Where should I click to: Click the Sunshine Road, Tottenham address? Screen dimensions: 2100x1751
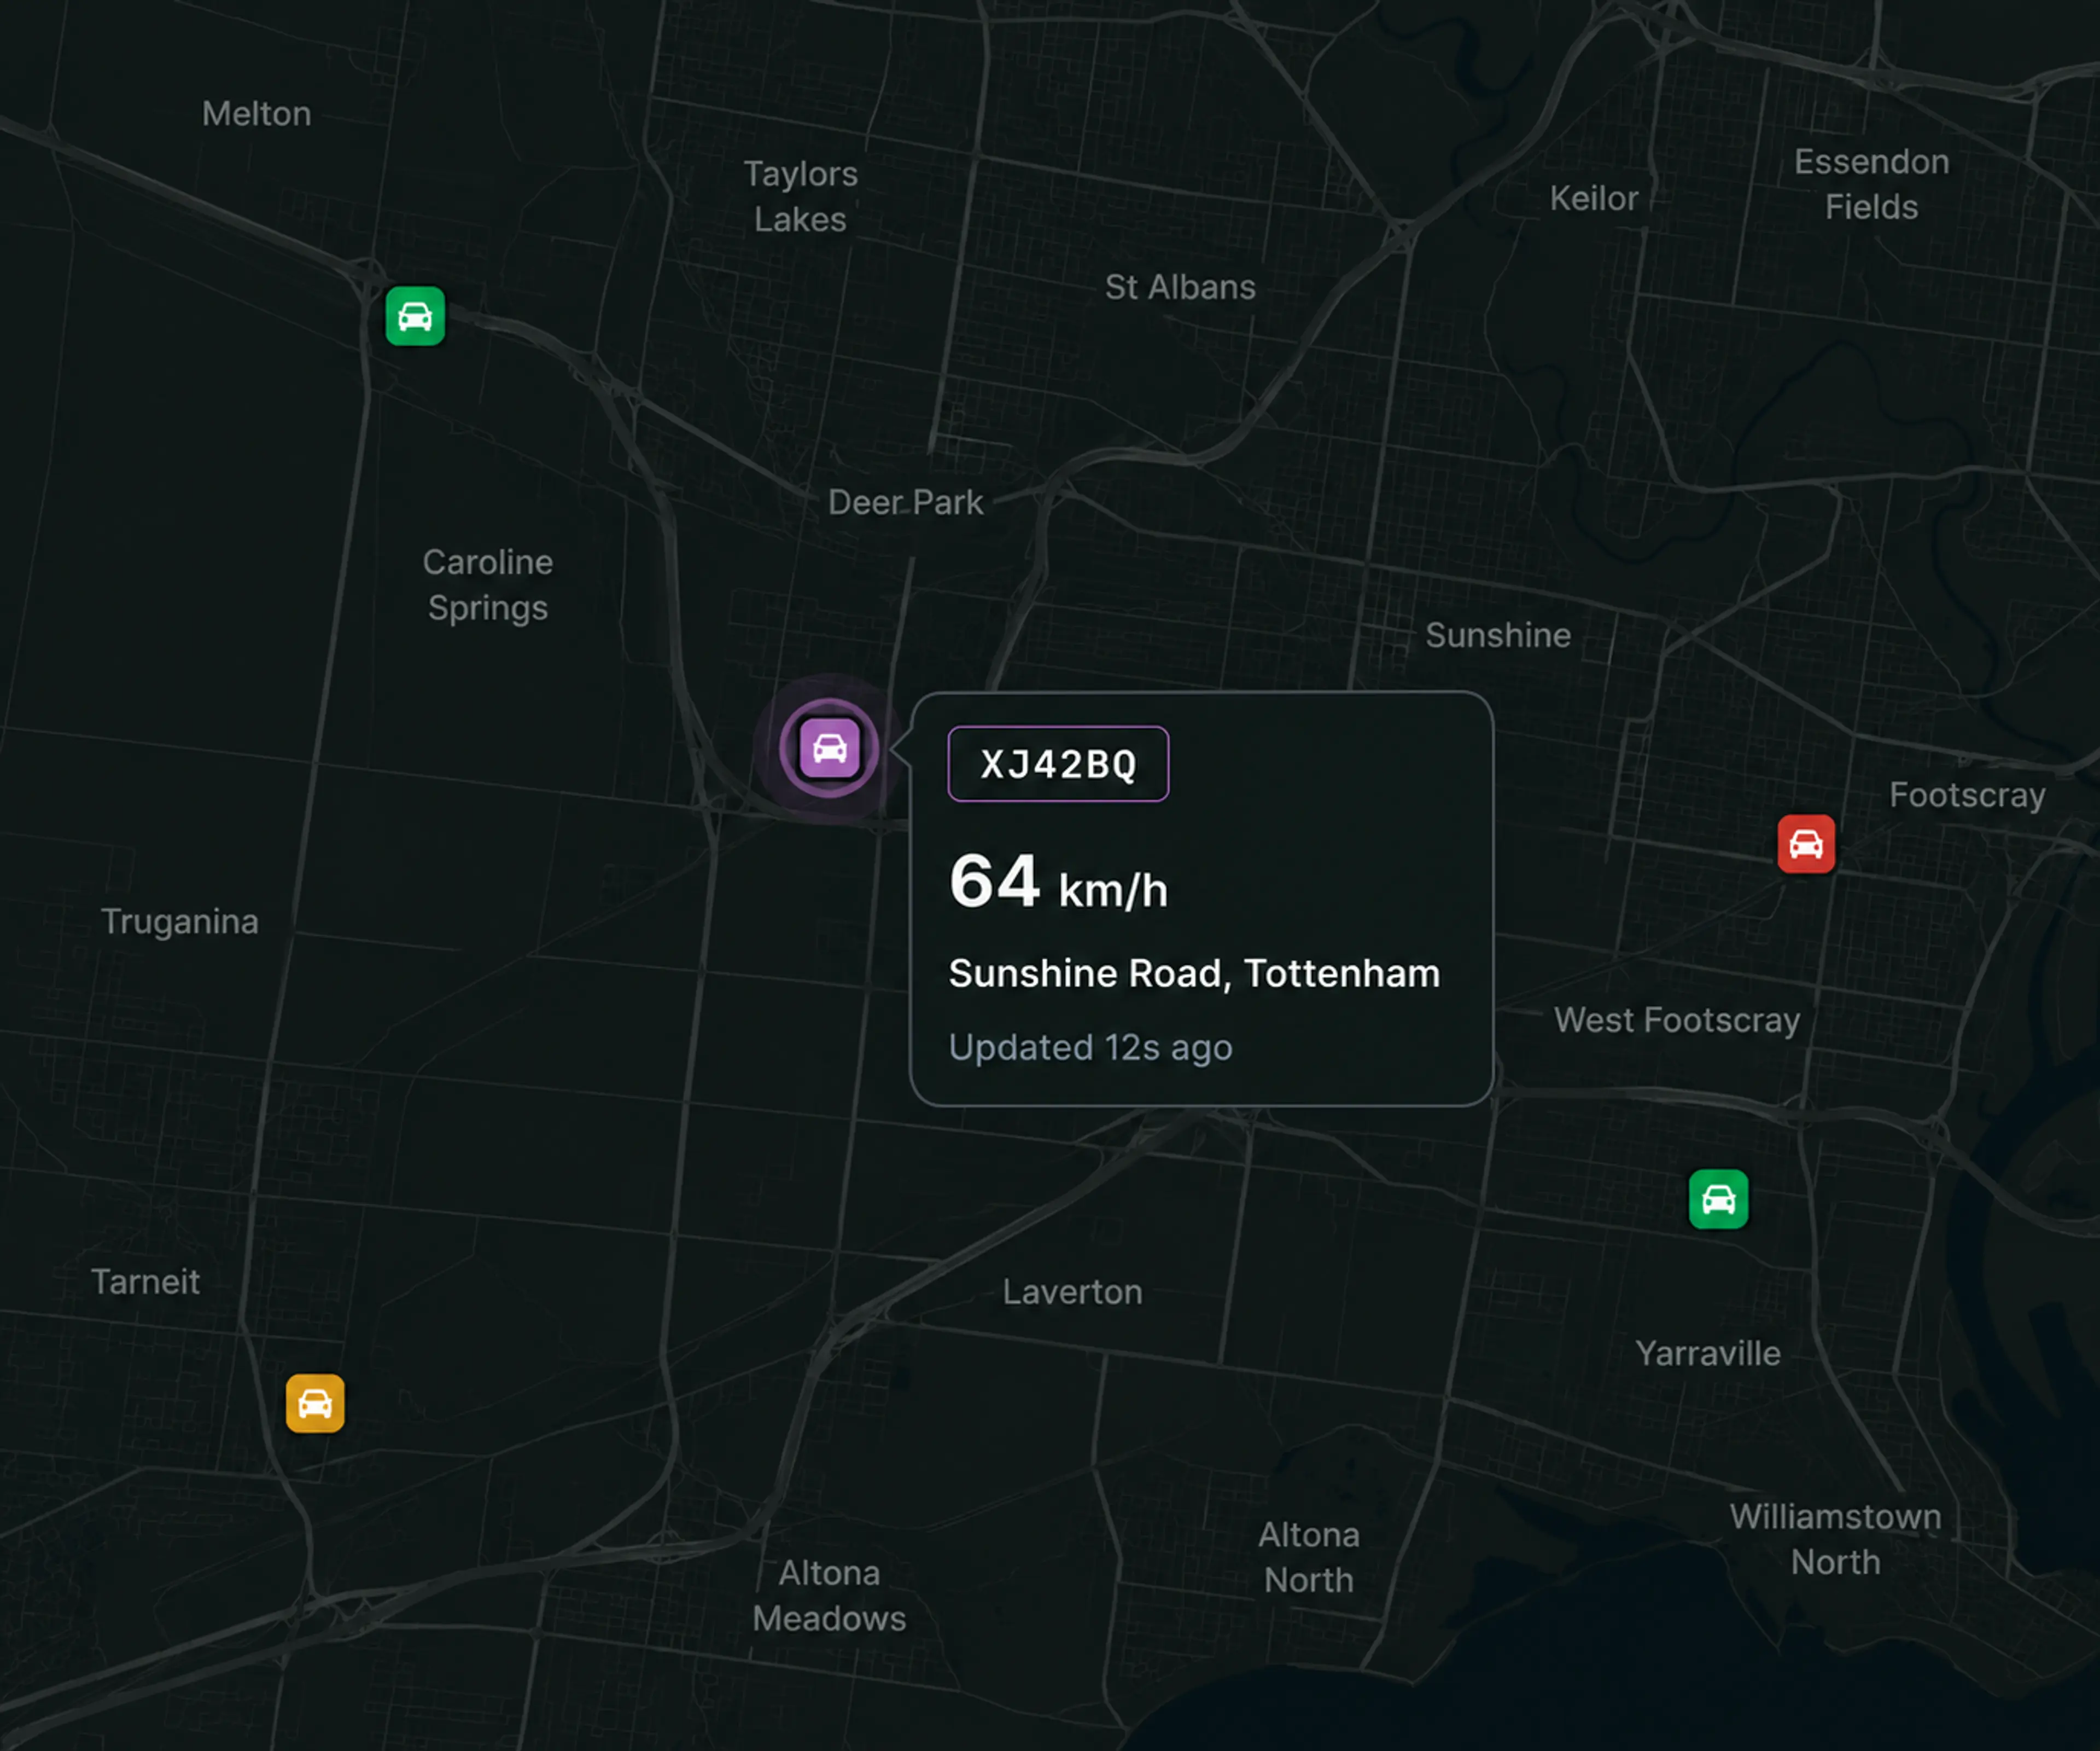pyautogui.click(x=1194, y=973)
